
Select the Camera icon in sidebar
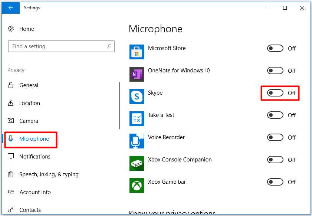(10, 121)
